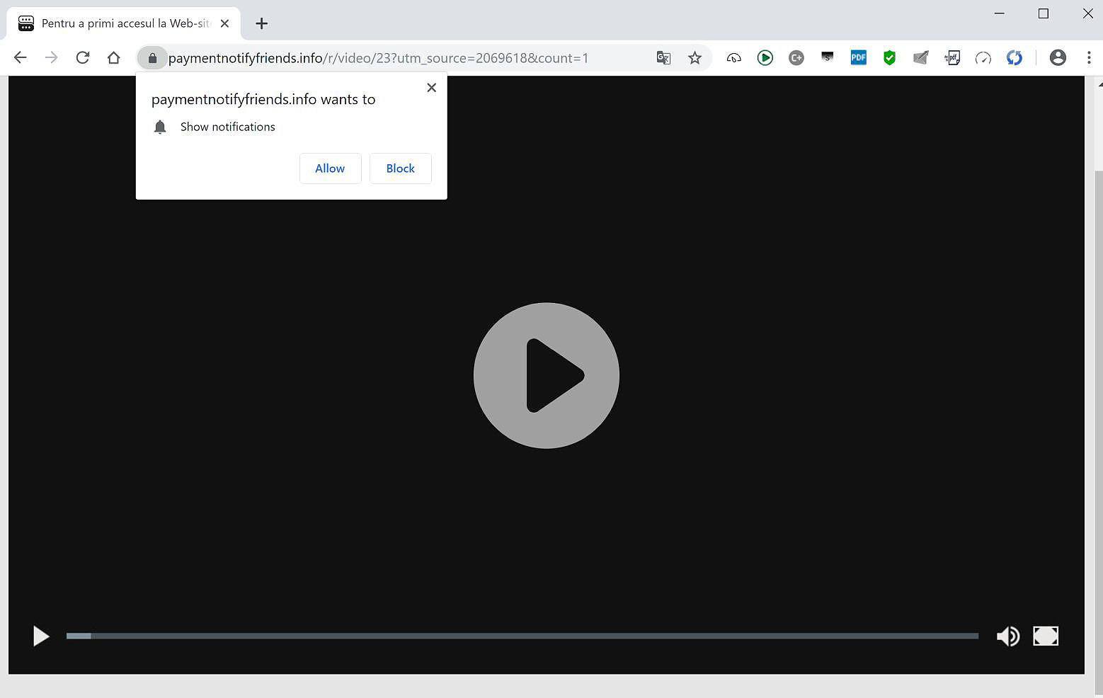1103x698 pixels.
Task: Open the blue PDF extension
Action: [859, 58]
